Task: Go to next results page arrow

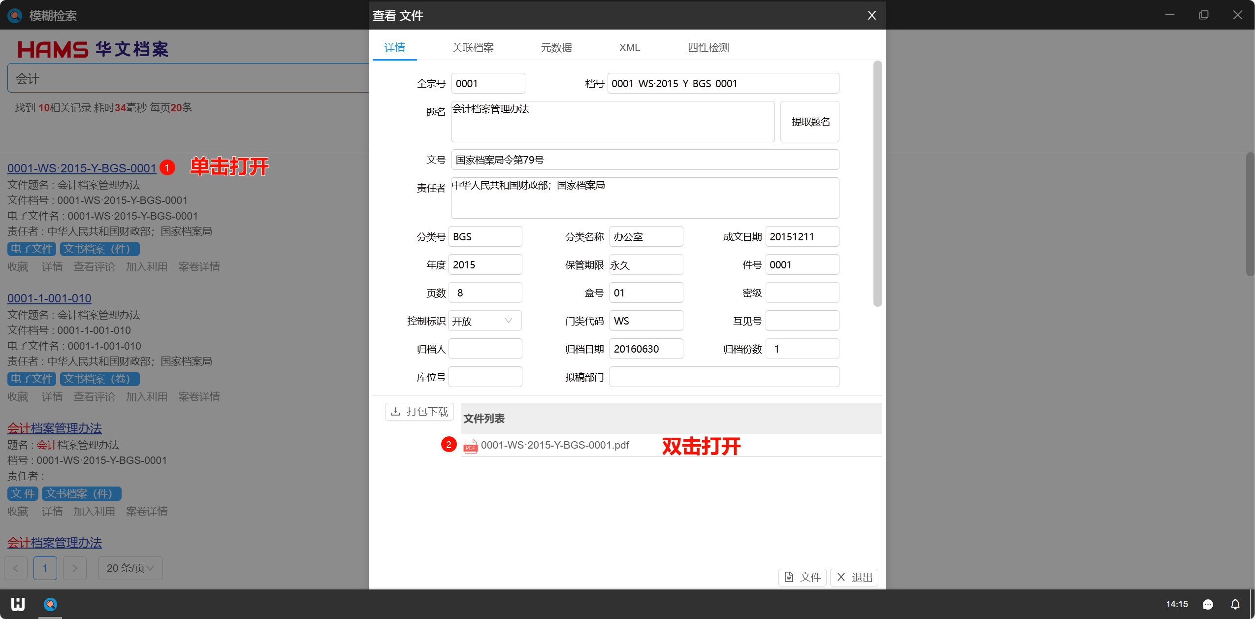Action: 75,568
